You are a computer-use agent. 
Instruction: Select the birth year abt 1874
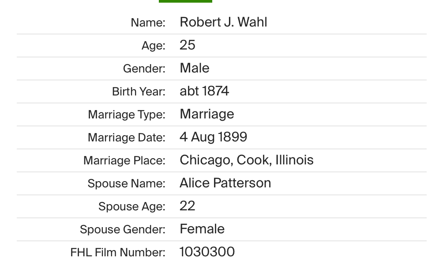click(x=204, y=91)
